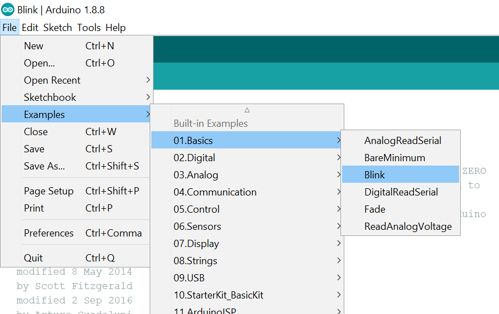Expand the 06.Sensors examples submenu

[197, 227]
